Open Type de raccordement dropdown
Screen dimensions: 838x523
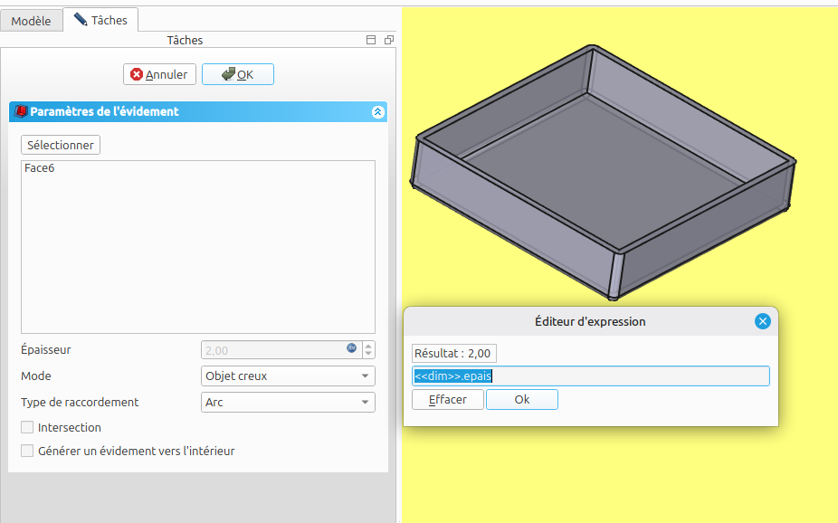(x=288, y=403)
